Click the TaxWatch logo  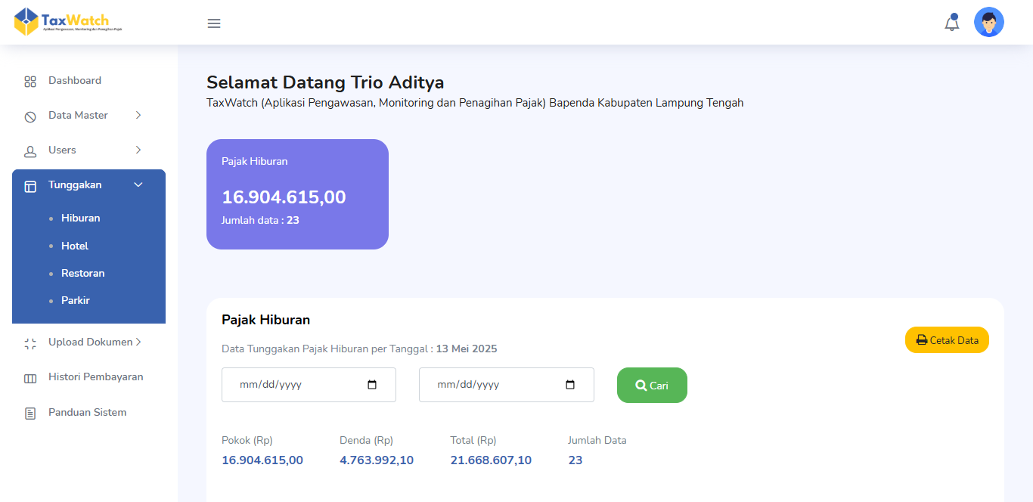[x=68, y=22]
